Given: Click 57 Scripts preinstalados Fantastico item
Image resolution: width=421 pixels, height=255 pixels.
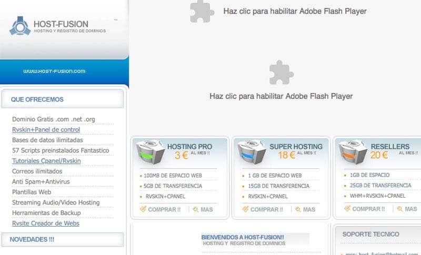Looking at the screenshot, I should click(x=61, y=150).
